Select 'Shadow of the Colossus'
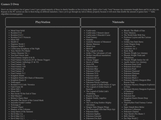 (21, 109)
